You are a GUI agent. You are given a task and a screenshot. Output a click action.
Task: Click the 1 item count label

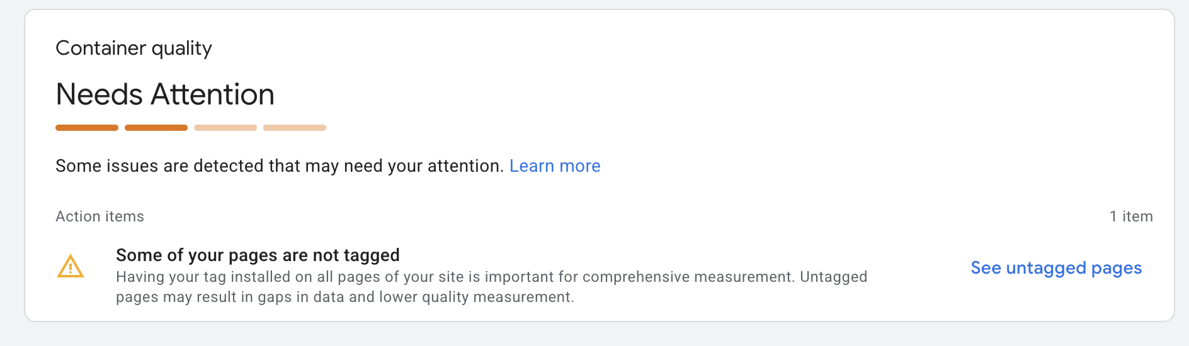tap(1130, 216)
